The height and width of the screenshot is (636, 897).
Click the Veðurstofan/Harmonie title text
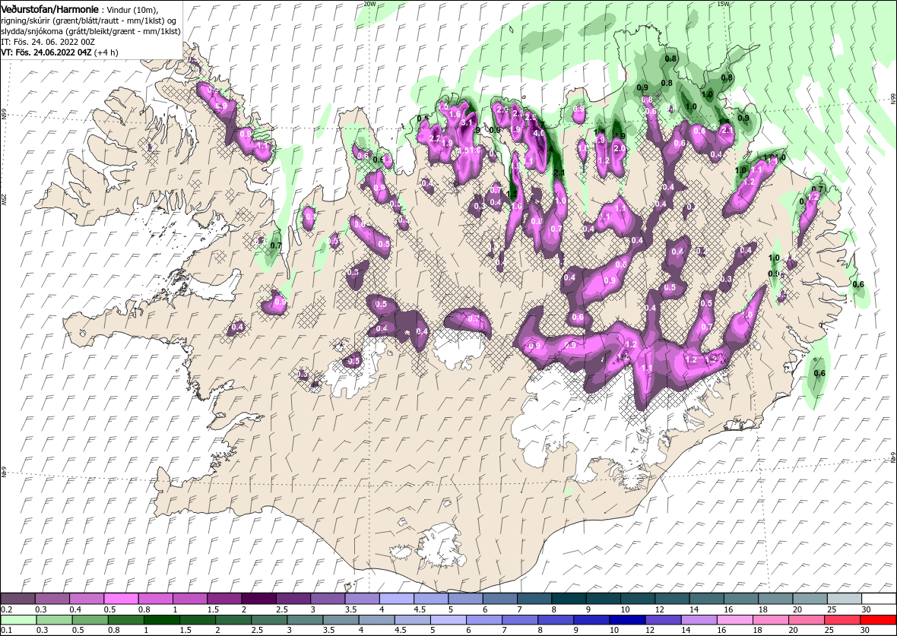pos(49,9)
